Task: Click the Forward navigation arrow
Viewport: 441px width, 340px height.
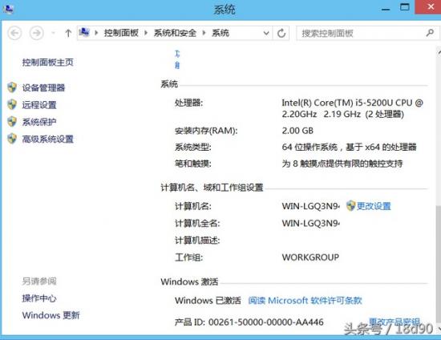Action: pyautogui.click(x=37, y=33)
